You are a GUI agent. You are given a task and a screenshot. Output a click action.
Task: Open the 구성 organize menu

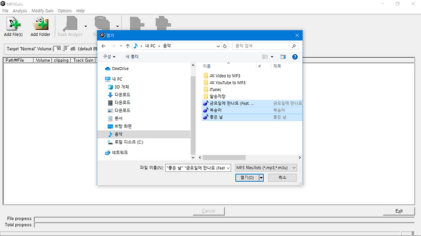[109, 57]
